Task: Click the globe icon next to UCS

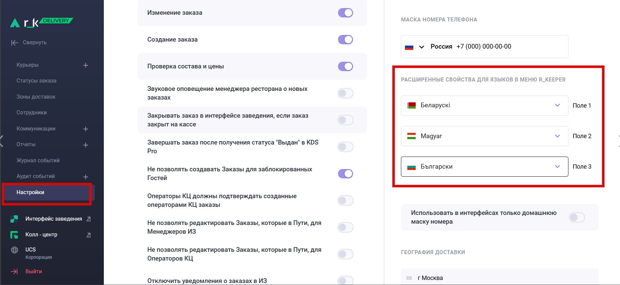Action: click(15, 250)
